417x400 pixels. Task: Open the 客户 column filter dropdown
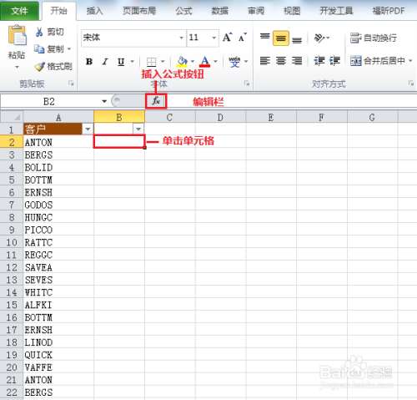(x=88, y=129)
